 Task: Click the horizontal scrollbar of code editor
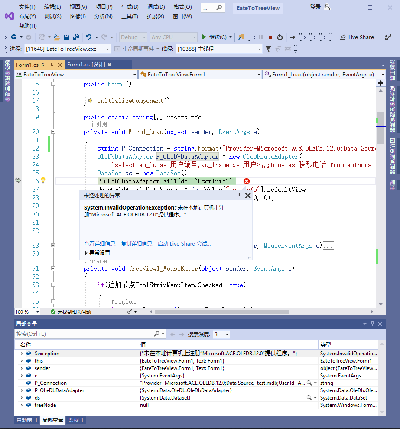click(222, 311)
